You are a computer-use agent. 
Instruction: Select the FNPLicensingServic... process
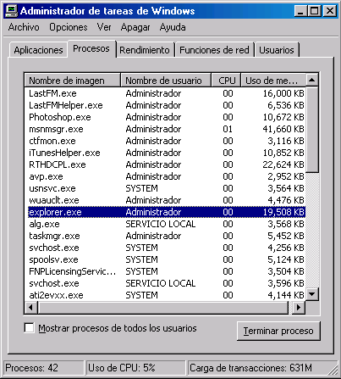tap(167, 271)
